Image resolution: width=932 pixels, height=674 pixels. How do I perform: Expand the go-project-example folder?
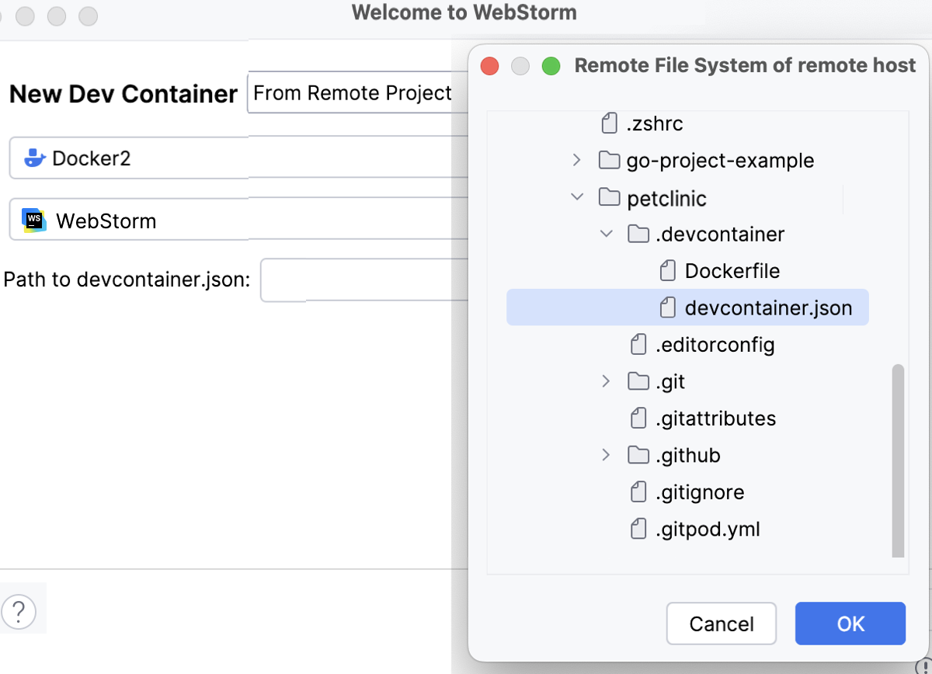(x=576, y=160)
